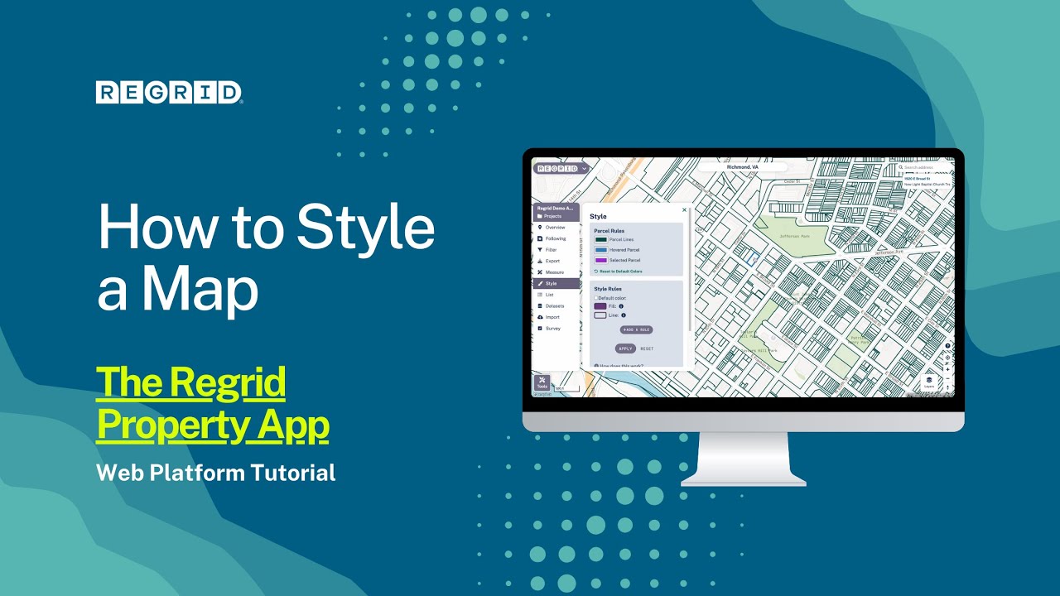This screenshot has height=596, width=1060.
Task: Click the Apply button
Action: (x=625, y=348)
